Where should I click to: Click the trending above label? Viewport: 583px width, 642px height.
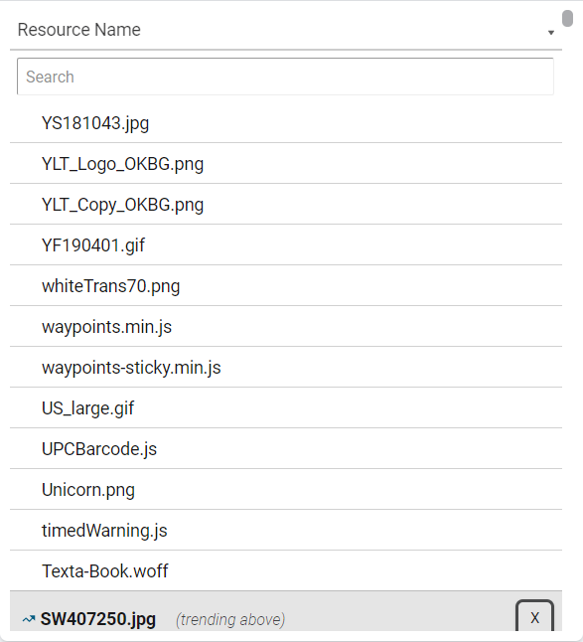(x=230, y=619)
